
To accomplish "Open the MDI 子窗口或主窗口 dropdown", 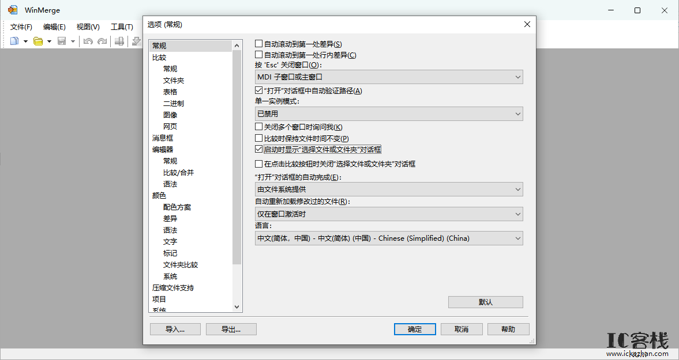I will pos(389,77).
